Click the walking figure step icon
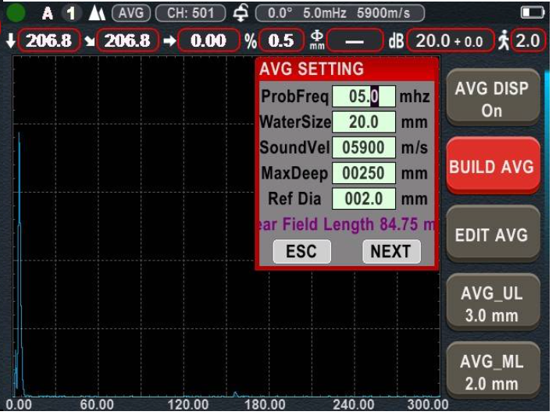The image size is (556, 415). click(x=504, y=41)
